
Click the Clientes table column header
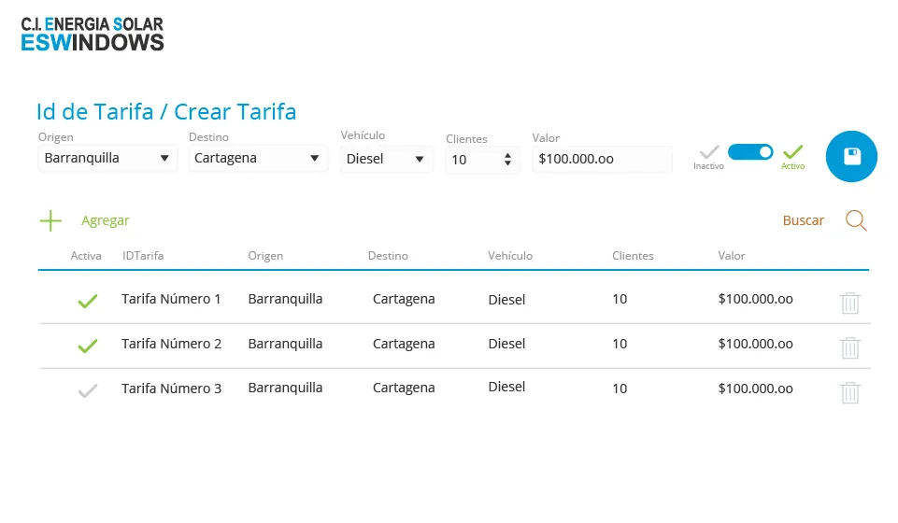pos(633,256)
